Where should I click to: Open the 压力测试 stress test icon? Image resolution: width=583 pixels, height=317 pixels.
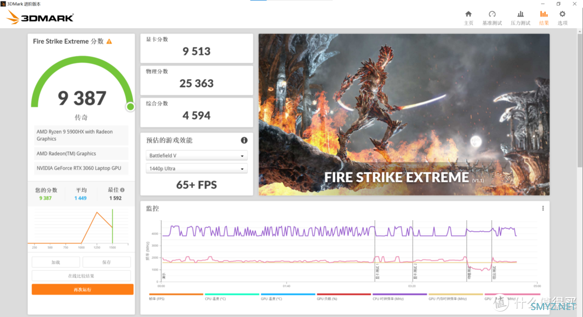[520, 15]
